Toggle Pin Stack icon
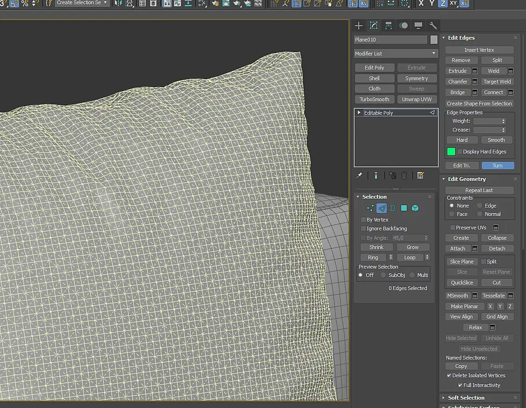526x408 pixels. (359, 175)
